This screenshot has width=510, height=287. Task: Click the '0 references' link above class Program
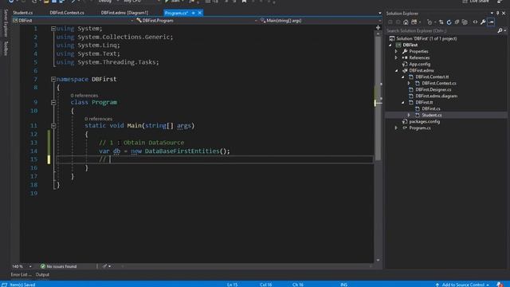[84, 96]
